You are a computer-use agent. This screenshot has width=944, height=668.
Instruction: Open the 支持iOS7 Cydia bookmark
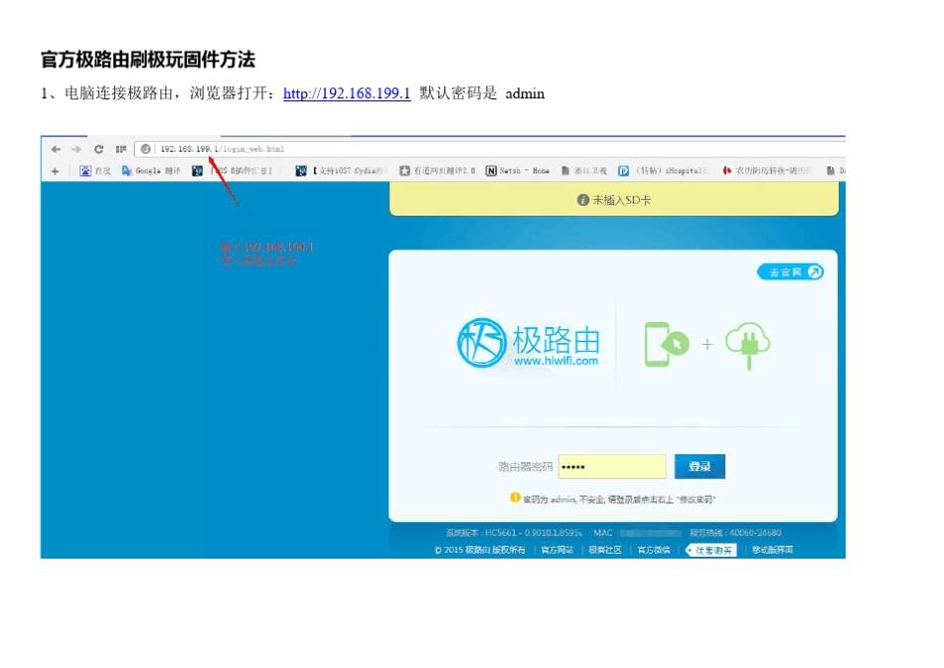[x=340, y=171]
